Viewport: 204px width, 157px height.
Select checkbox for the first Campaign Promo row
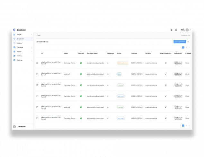click(37, 63)
